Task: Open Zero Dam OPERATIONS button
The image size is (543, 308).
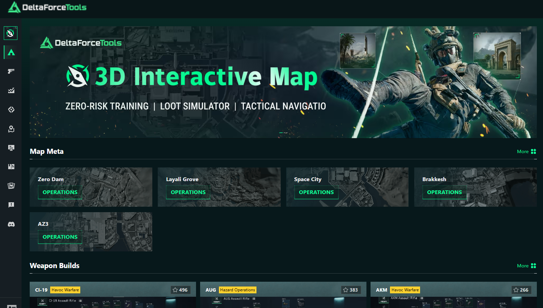Action: click(x=60, y=192)
